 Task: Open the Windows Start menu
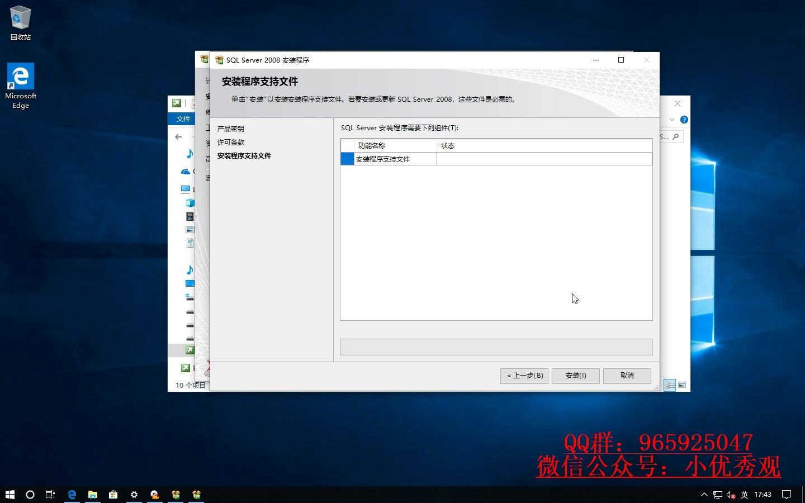coord(10,495)
